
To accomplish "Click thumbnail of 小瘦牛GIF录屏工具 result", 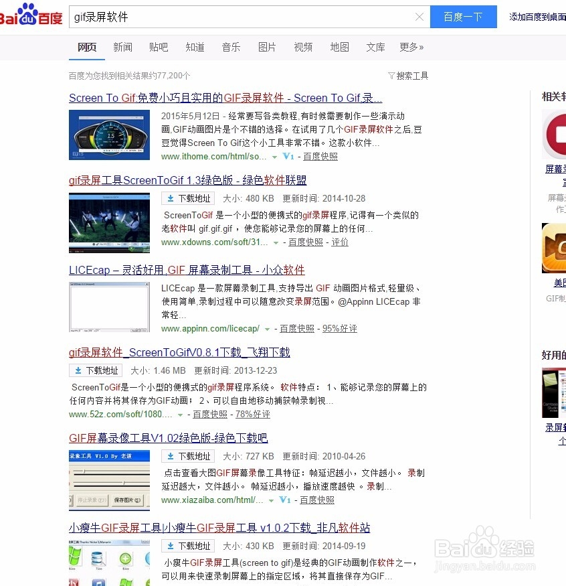I will (110, 563).
